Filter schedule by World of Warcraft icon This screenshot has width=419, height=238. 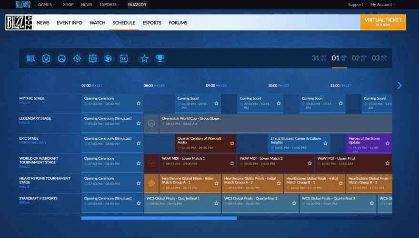click(x=46, y=58)
